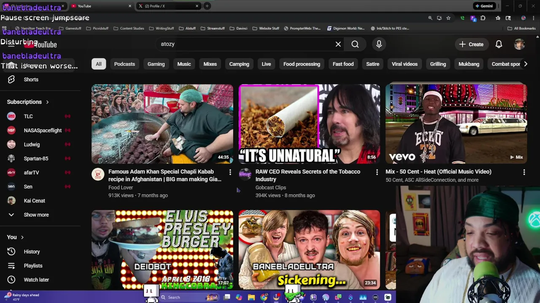Go to Shorts in the sidebar

31,80
